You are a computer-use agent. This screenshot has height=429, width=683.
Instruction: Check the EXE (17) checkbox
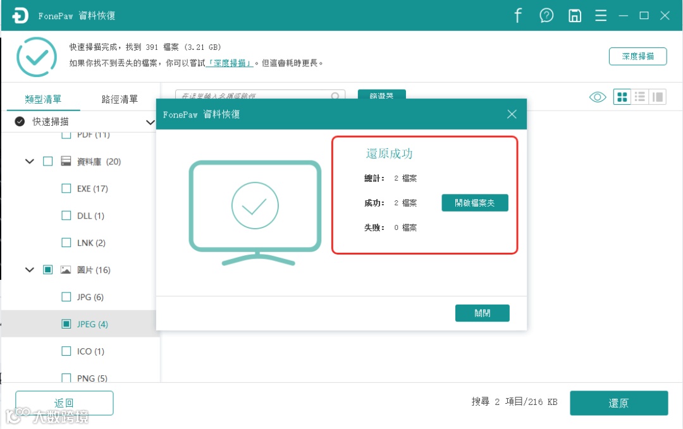[x=66, y=188]
